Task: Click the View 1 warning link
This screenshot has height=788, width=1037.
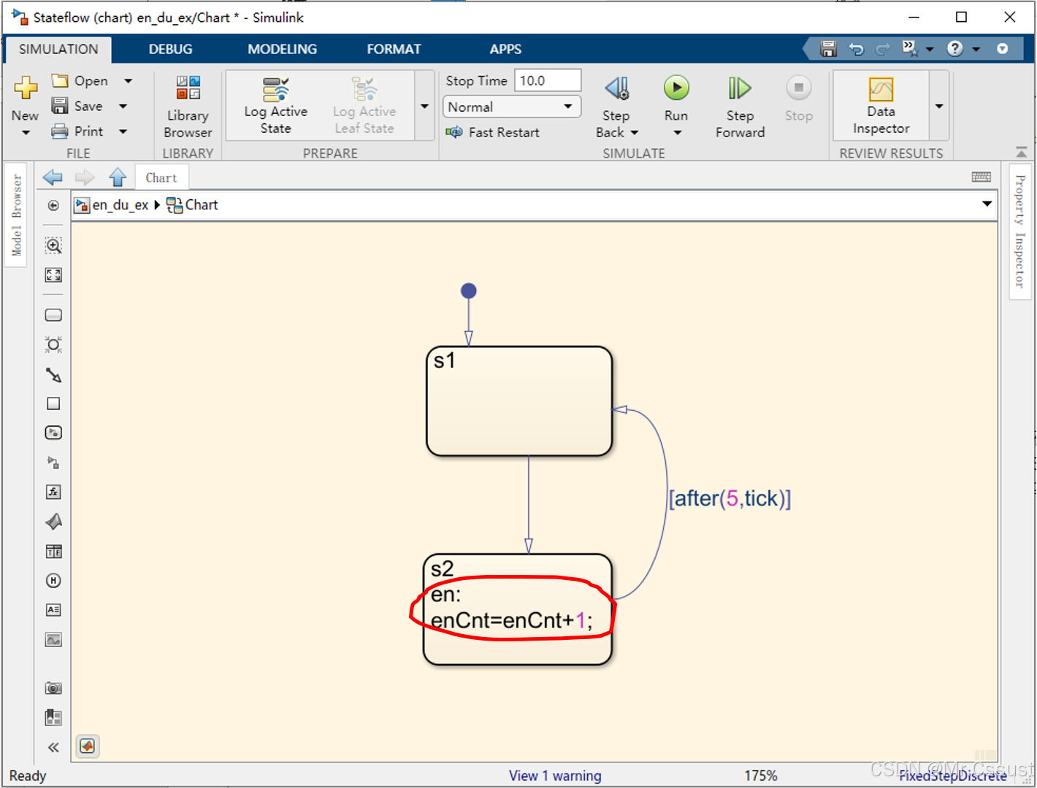Action: pyautogui.click(x=555, y=776)
